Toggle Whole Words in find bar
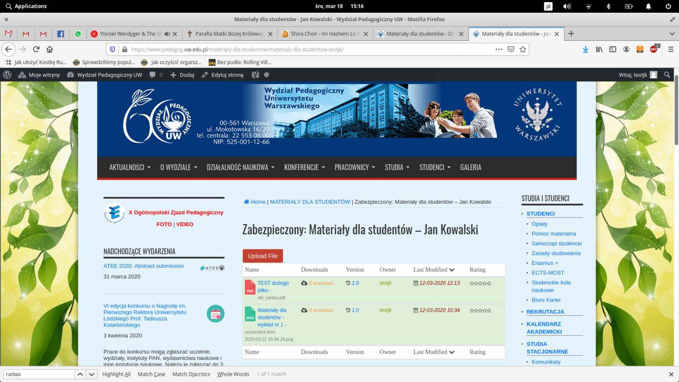This screenshot has height=382, width=679. (x=233, y=374)
